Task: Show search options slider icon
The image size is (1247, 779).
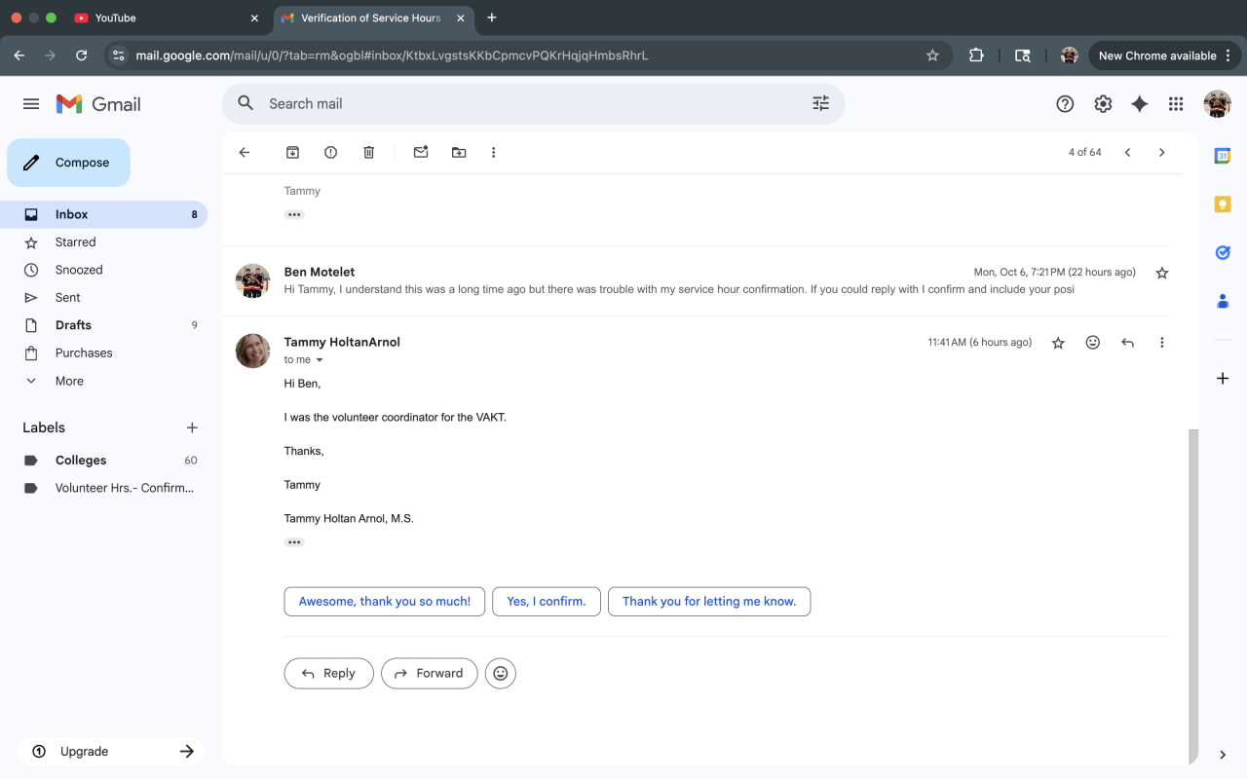Action: pos(820,104)
